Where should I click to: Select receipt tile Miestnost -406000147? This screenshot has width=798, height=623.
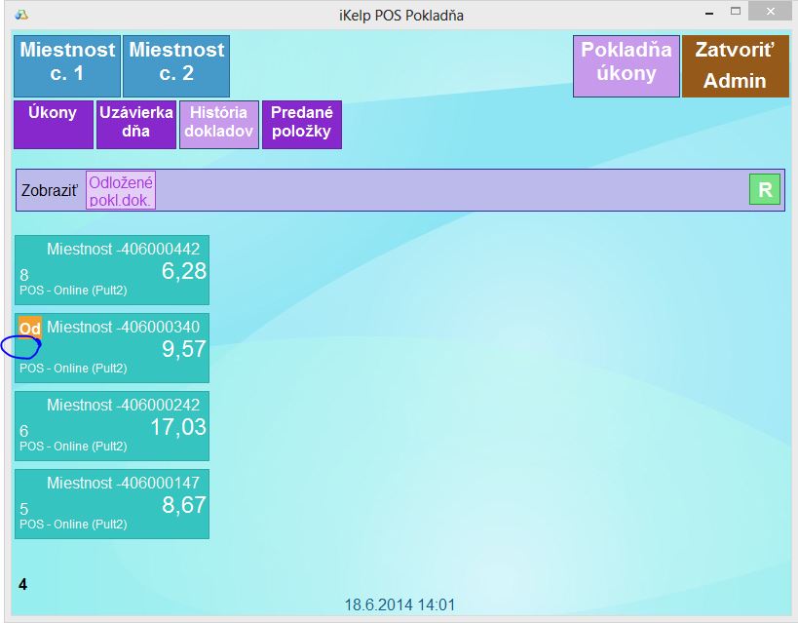pyautogui.click(x=112, y=504)
